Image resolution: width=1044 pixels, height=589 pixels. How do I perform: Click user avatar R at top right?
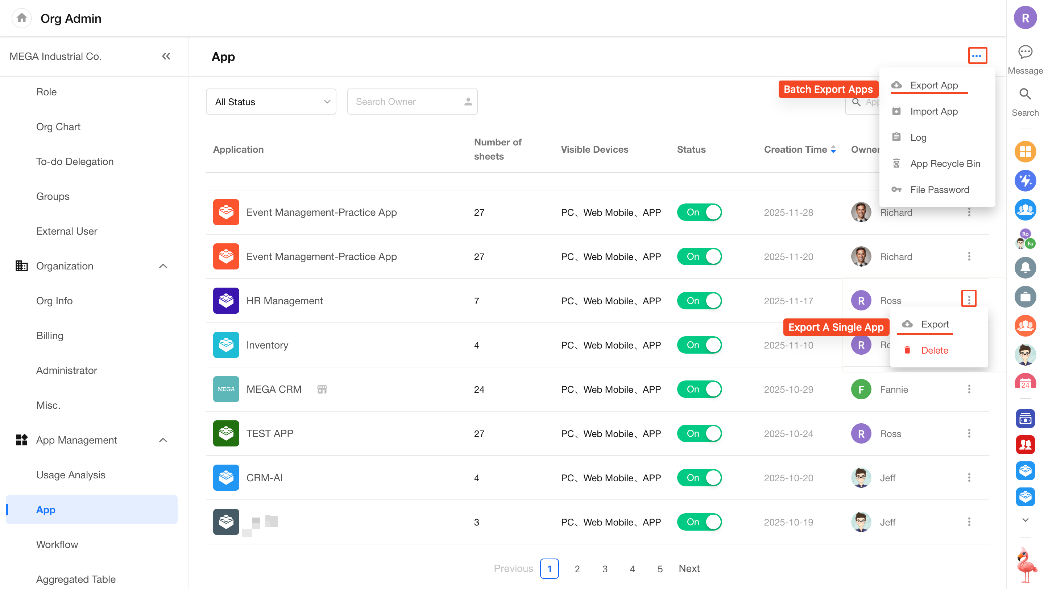pos(1025,18)
